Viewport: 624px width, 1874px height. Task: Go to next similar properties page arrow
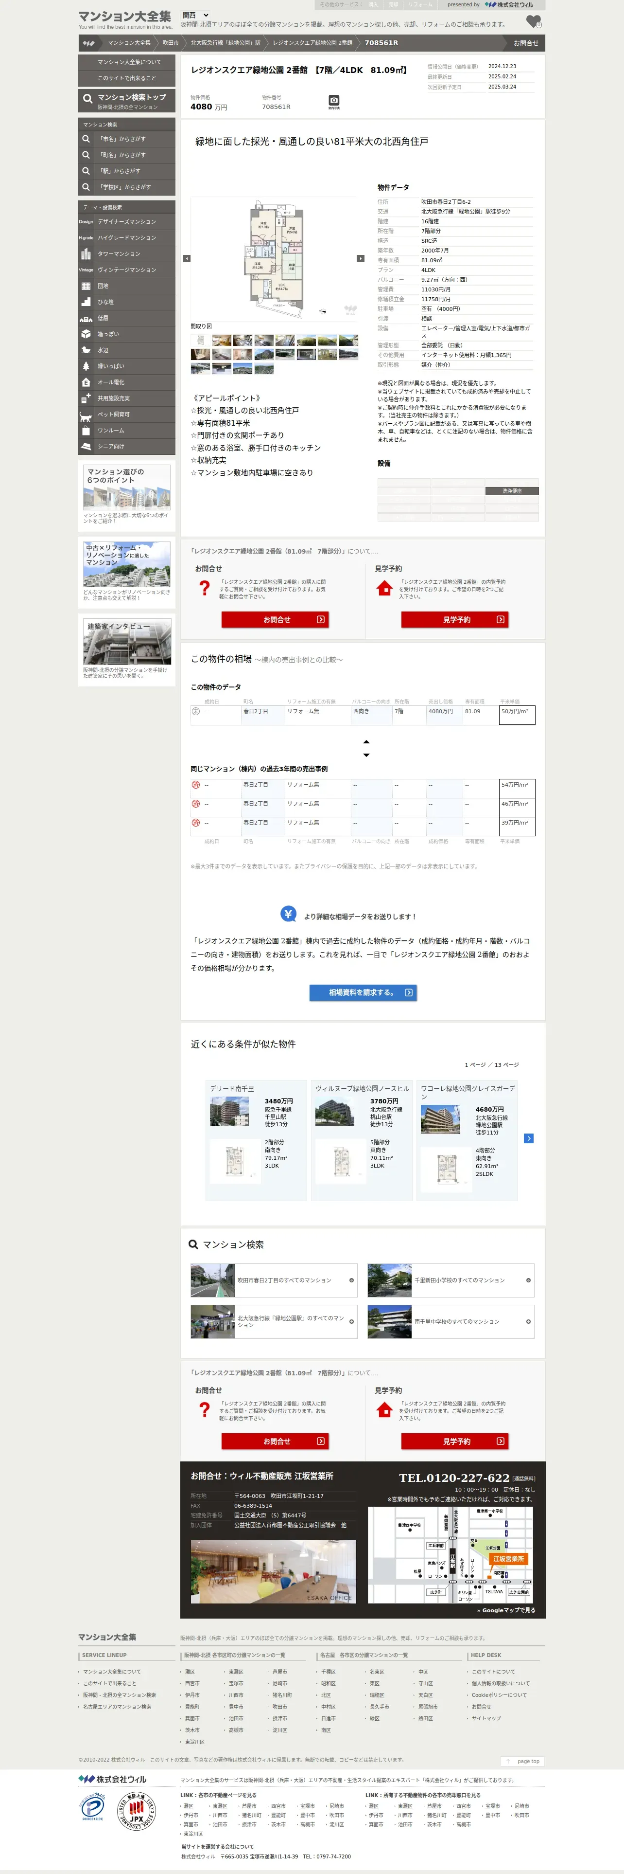click(x=529, y=1138)
